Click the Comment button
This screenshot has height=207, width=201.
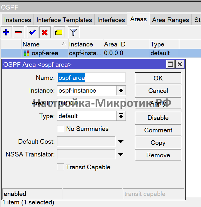tap(158, 130)
